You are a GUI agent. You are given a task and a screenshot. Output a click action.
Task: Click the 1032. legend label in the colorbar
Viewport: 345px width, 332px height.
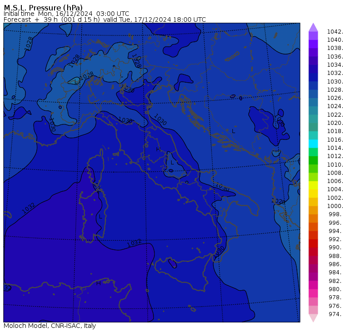[x=335, y=73]
